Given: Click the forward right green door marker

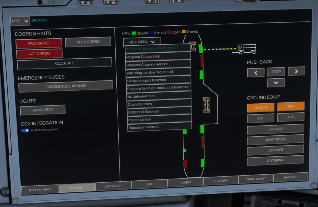Looking at the screenshot, I should pos(201,49).
